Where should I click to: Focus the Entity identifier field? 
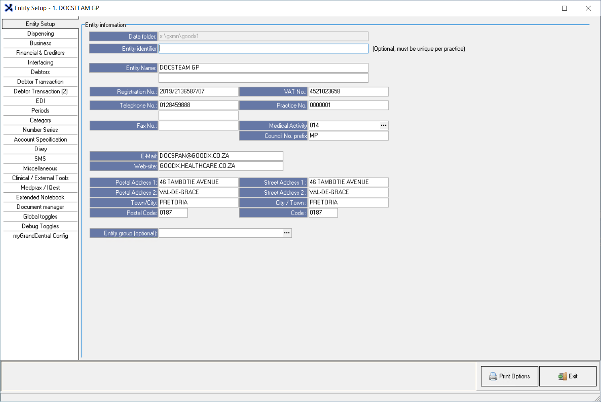pyautogui.click(x=263, y=49)
